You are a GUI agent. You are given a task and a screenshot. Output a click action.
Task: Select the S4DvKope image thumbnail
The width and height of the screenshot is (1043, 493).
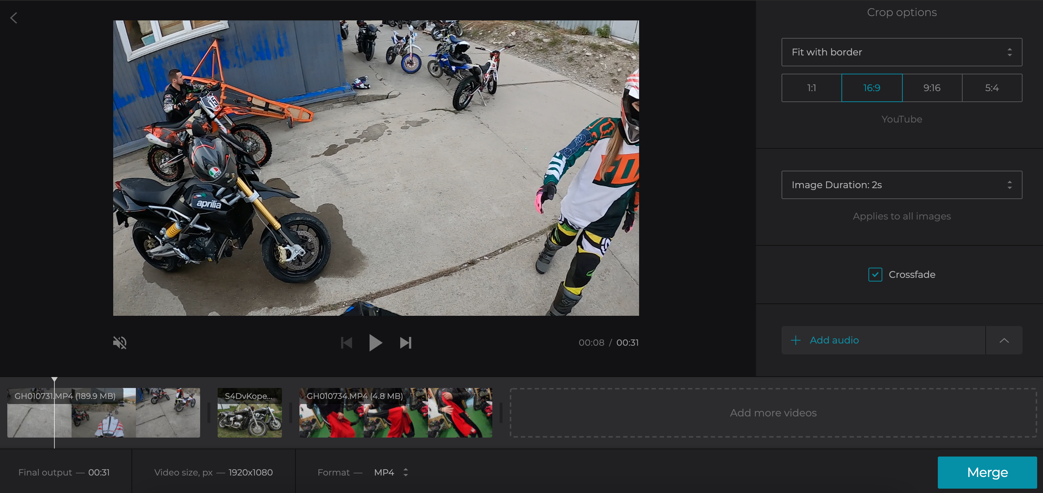click(249, 412)
